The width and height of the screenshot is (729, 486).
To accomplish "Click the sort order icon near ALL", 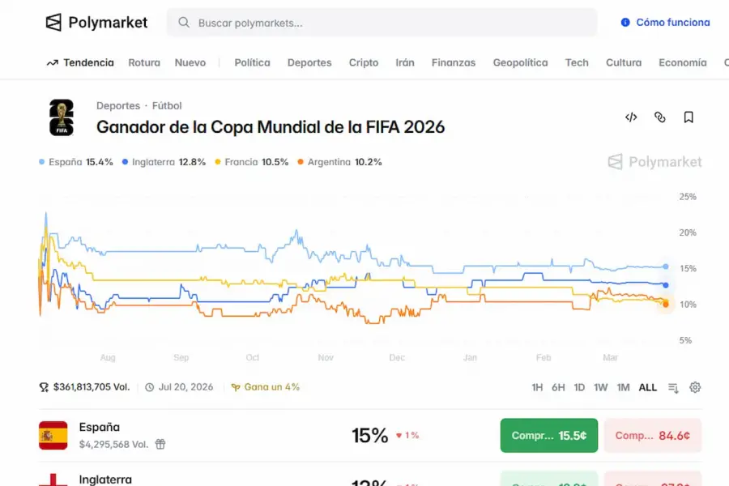I will pyautogui.click(x=672, y=387).
